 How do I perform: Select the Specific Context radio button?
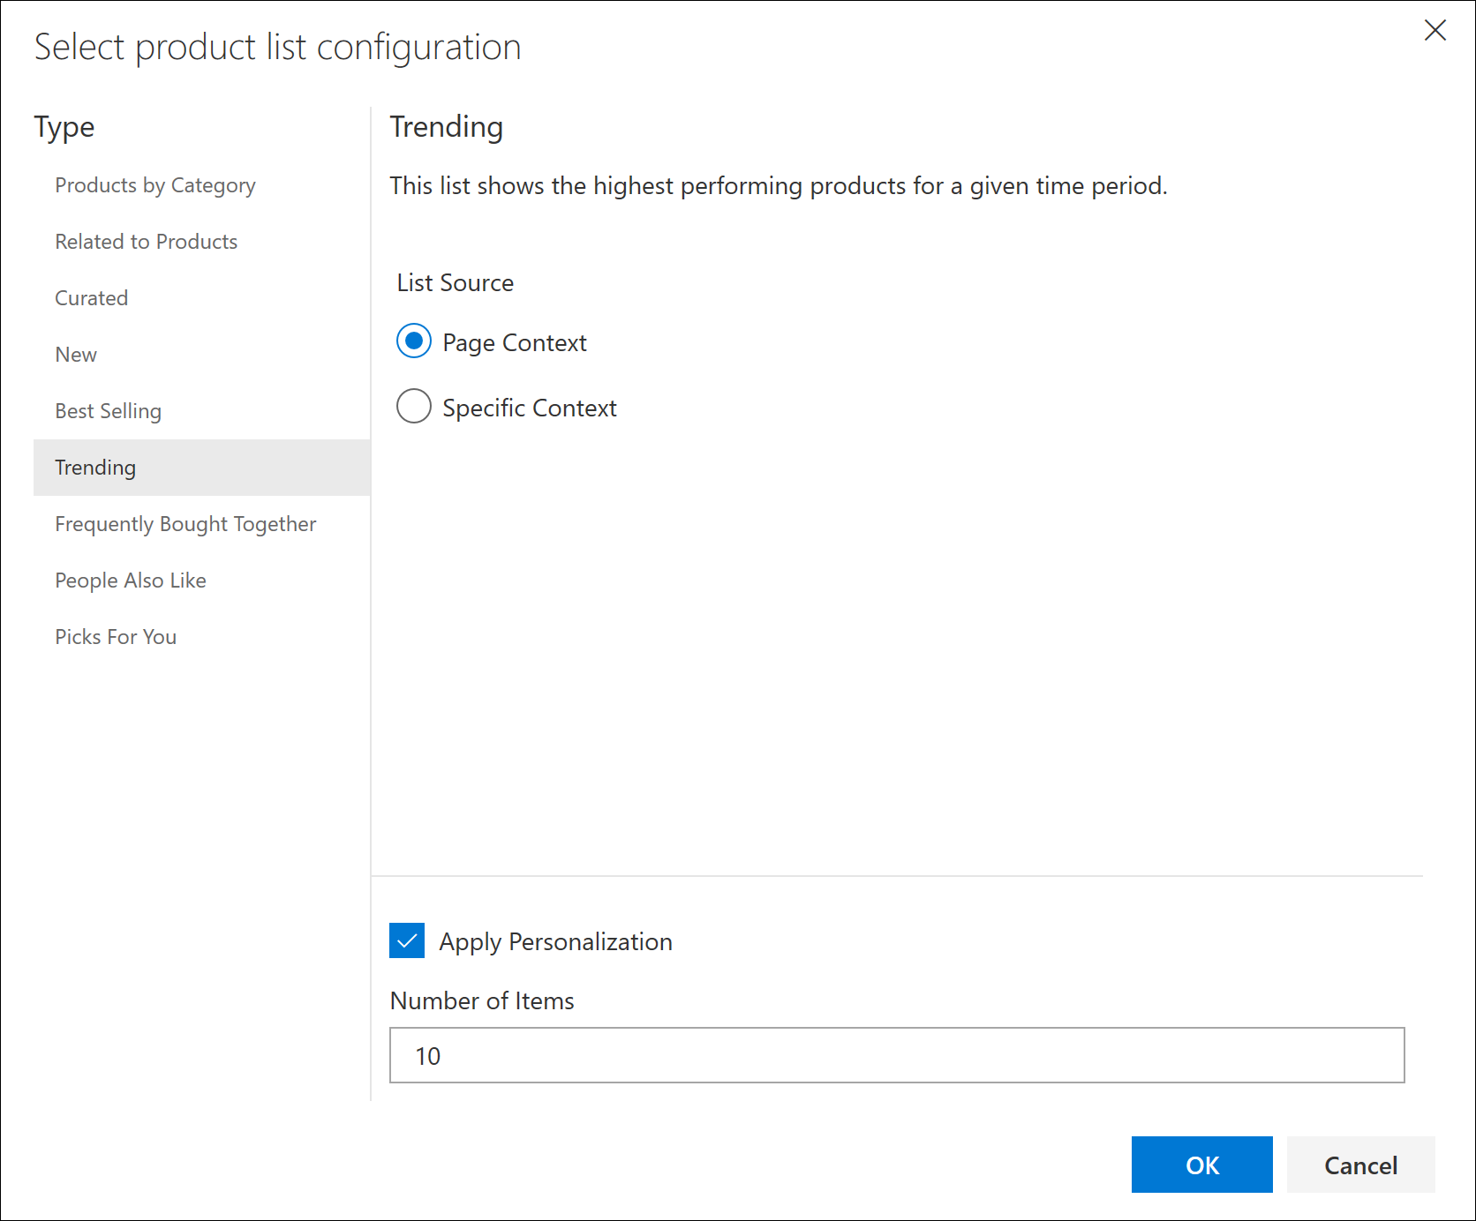pyautogui.click(x=414, y=407)
